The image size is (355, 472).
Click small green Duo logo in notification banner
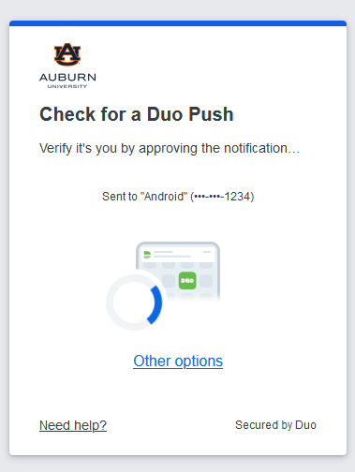tap(147, 255)
